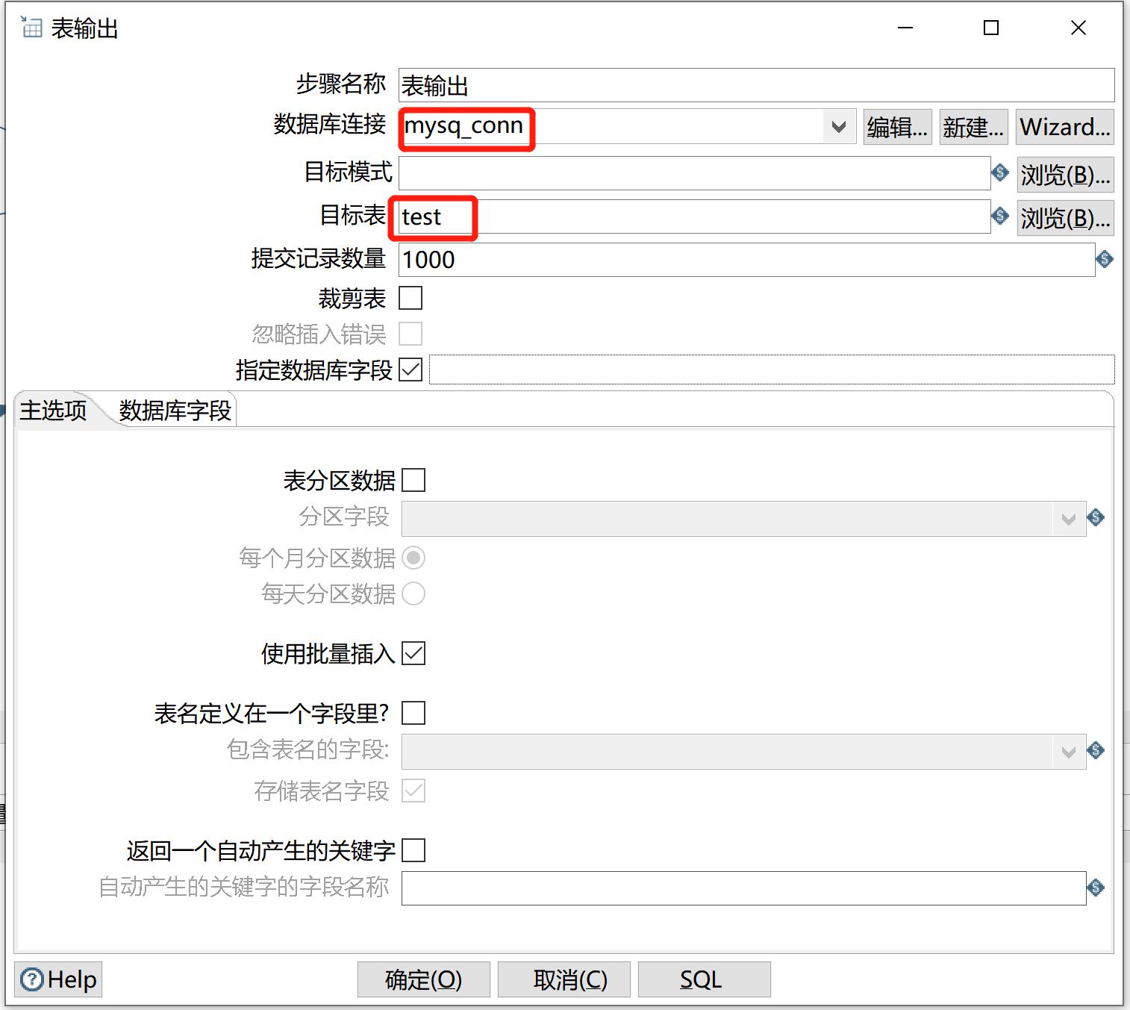1130x1010 pixels.
Task: Insert variable icon beside 包含表名的字段 dropdown
Action: point(1096,750)
